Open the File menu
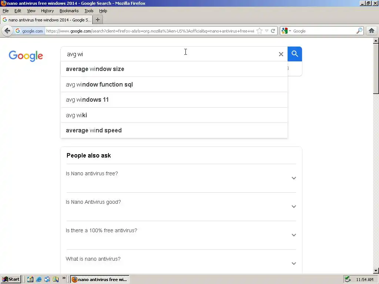This screenshot has width=379, height=284. point(6,11)
